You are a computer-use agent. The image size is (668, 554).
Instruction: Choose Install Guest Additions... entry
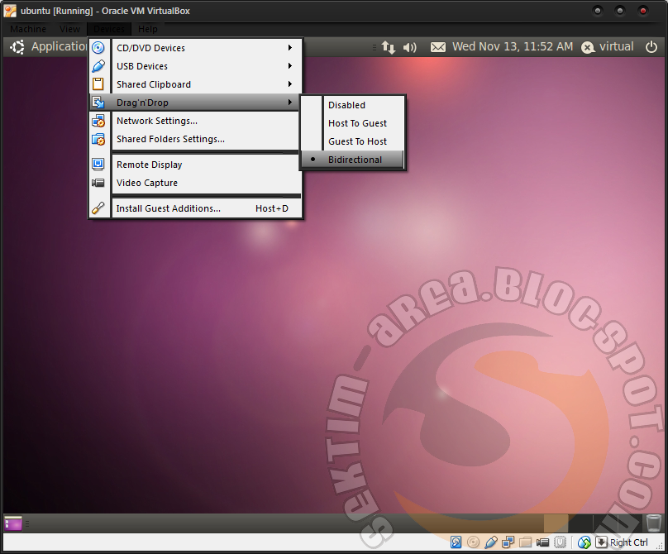click(x=196, y=208)
